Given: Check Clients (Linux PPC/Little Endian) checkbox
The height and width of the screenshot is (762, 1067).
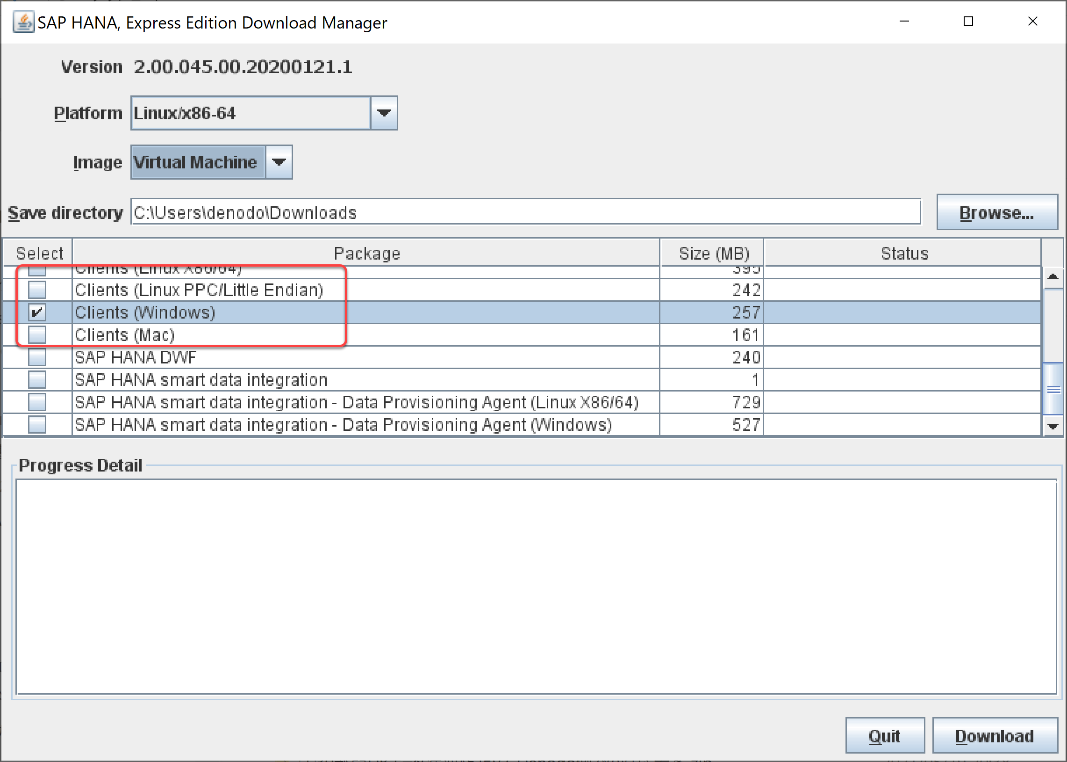Looking at the screenshot, I should 37,290.
